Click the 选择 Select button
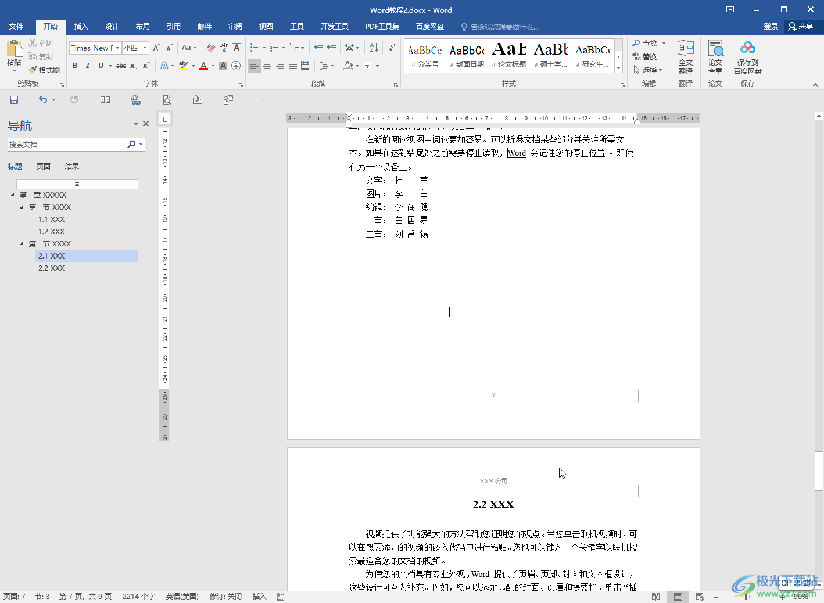 (x=647, y=70)
